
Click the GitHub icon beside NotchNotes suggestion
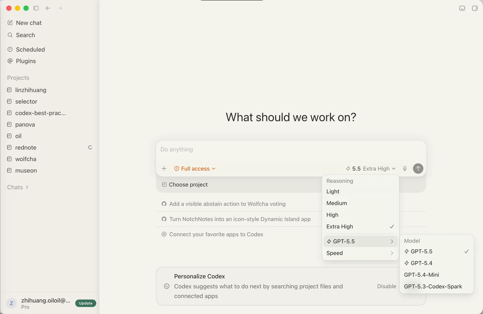(x=164, y=219)
